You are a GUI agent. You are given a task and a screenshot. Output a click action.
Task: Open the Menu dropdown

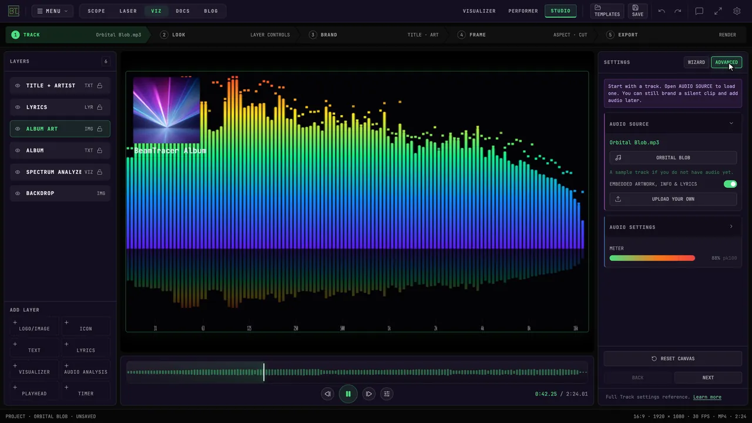[52, 11]
